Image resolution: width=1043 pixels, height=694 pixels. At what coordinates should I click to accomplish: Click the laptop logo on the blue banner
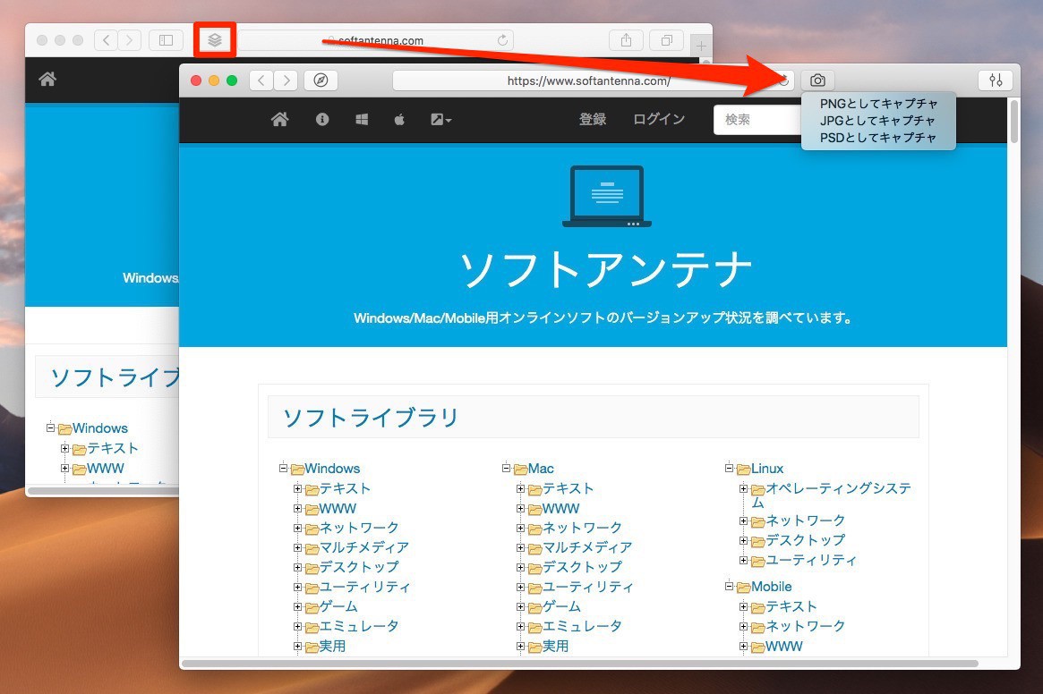click(x=607, y=196)
